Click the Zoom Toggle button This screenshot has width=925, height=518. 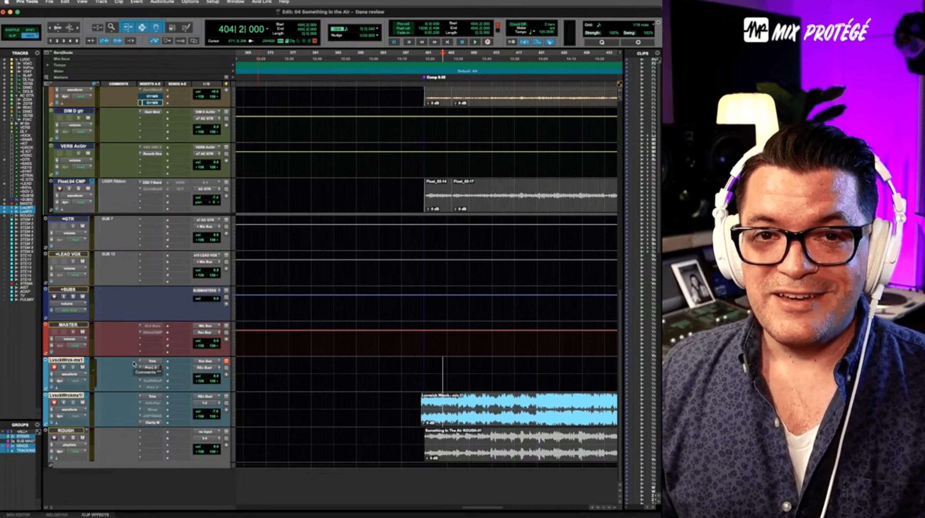click(98, 27)
